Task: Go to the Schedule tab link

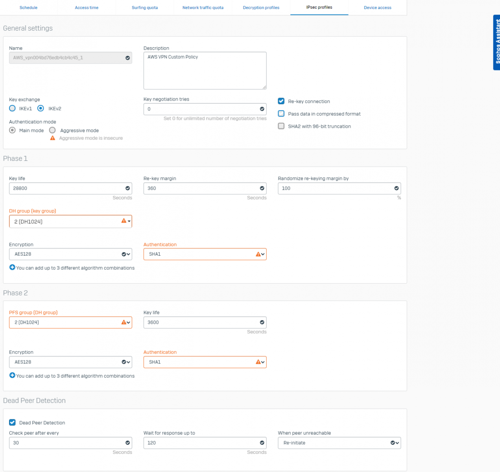Action: click(x=28, y=7)
